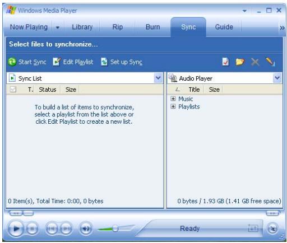Click the Previous track button

click(x=52, y=228)
